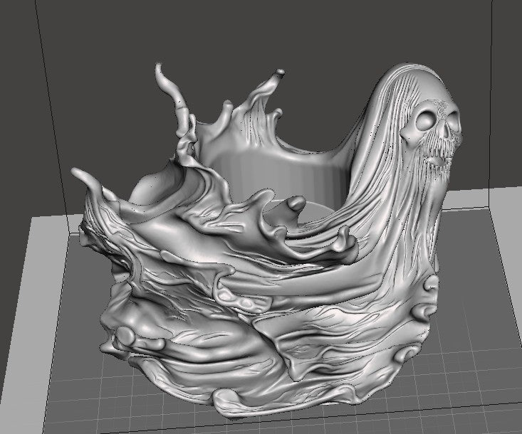Select the dark viewport background above model
This screenshot has height=434, width=522.
point(260,33)
